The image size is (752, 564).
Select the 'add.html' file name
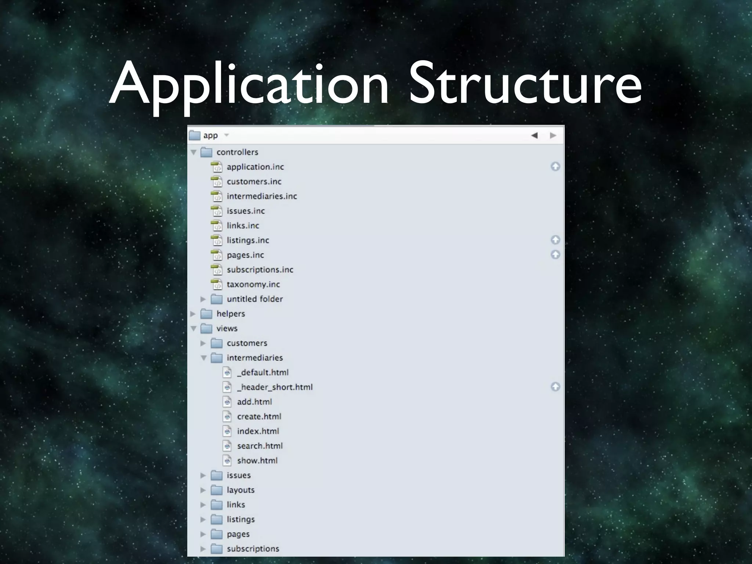pyautogui.click(x=254, y=402)
